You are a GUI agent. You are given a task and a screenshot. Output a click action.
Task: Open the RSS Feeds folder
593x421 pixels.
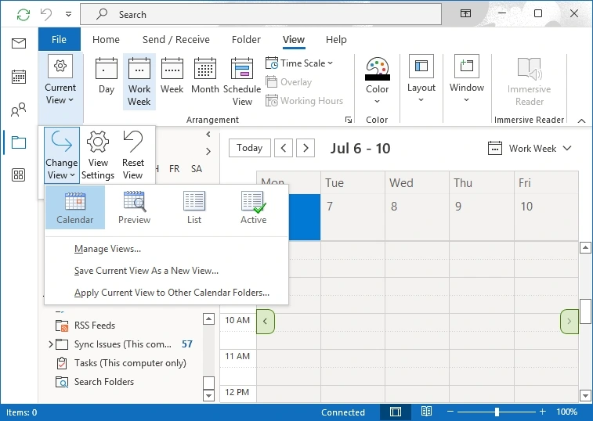[x=95, y=326]
